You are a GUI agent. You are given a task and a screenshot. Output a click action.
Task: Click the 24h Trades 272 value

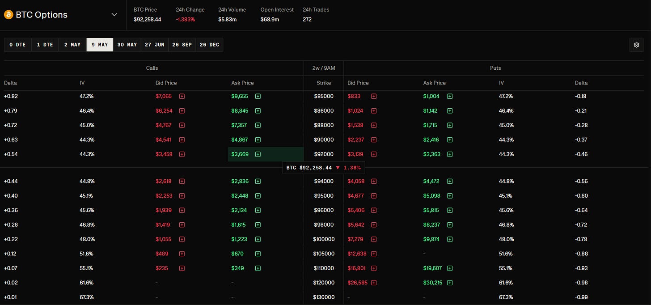307,19
